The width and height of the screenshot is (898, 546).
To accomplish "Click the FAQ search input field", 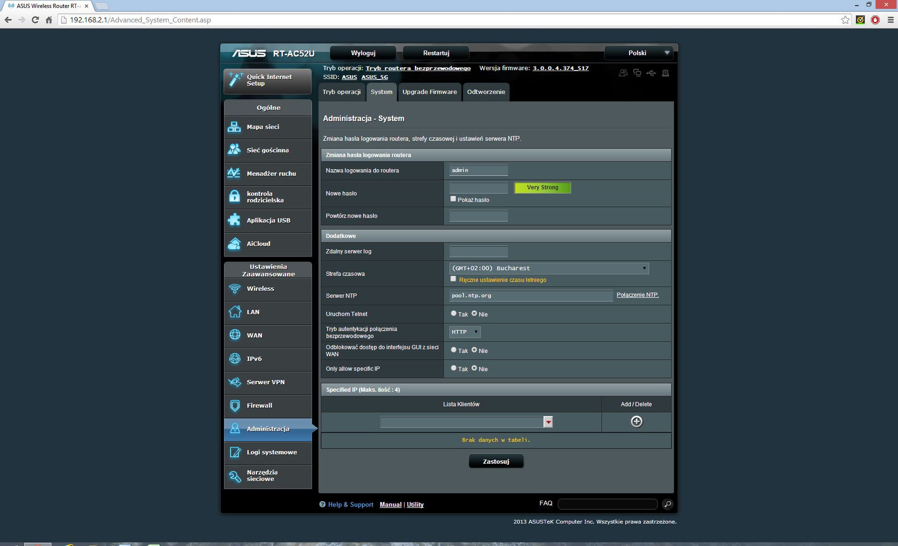I will 608,504.
